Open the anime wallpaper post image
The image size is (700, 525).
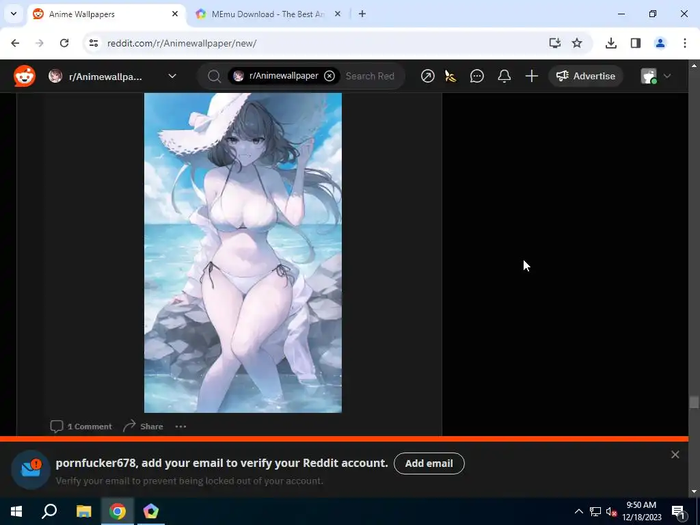243,253
